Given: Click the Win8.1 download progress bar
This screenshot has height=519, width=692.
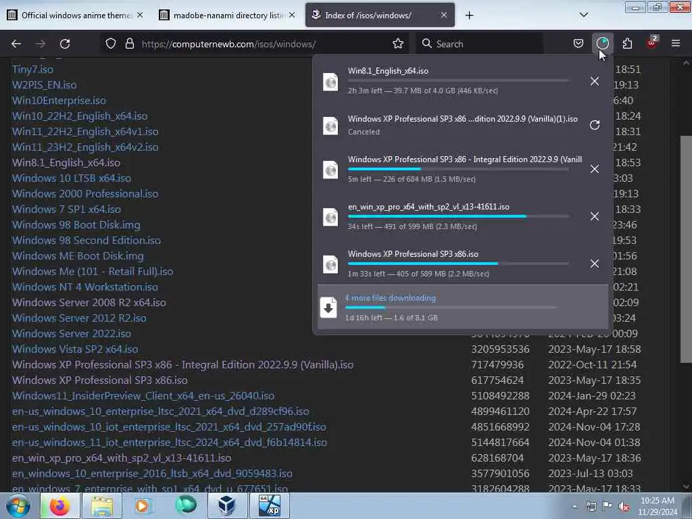Looking at the screenshot, I should pyautogui.click(x=458, y=81).
